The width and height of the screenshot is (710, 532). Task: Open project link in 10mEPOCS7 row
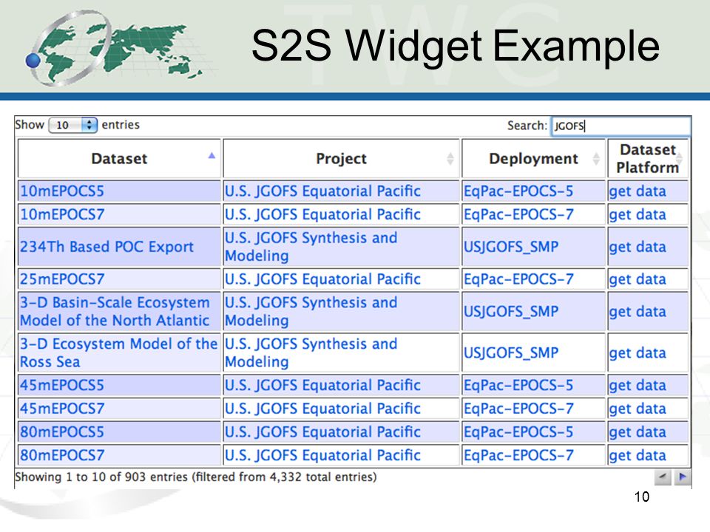[323, 214]
